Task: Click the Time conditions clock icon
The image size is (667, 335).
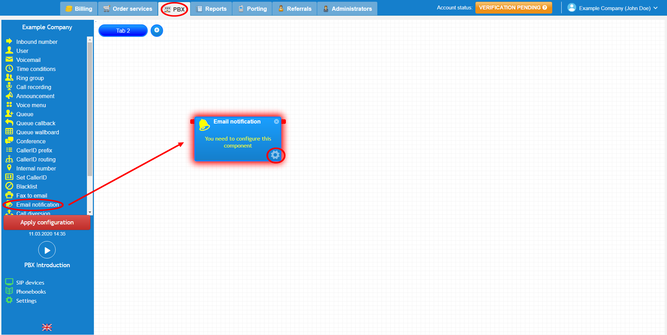Action: tap(9, 69)
